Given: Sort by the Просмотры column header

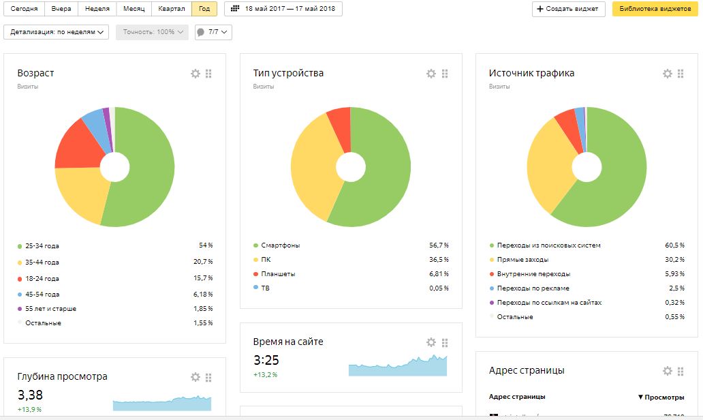Looking at the screenshot, I should (661, 397).
